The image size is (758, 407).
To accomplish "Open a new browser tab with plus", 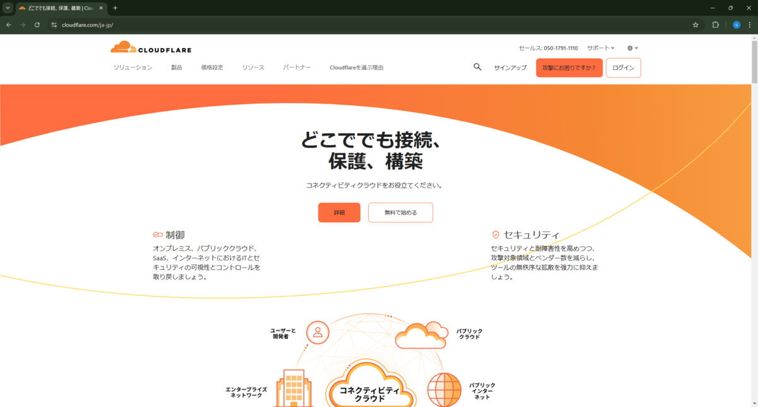I will [115, 8].
